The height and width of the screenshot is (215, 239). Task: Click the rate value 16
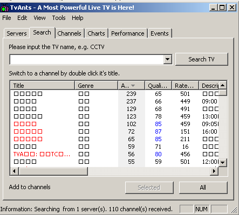(x=186, y=147)
